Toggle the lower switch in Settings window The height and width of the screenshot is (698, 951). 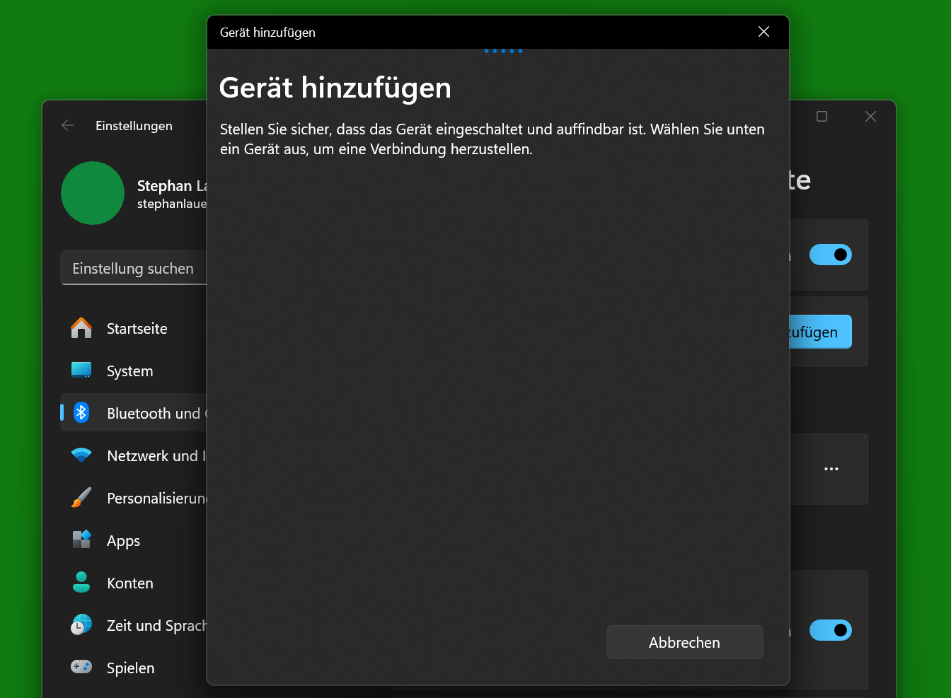coord(830,630)
